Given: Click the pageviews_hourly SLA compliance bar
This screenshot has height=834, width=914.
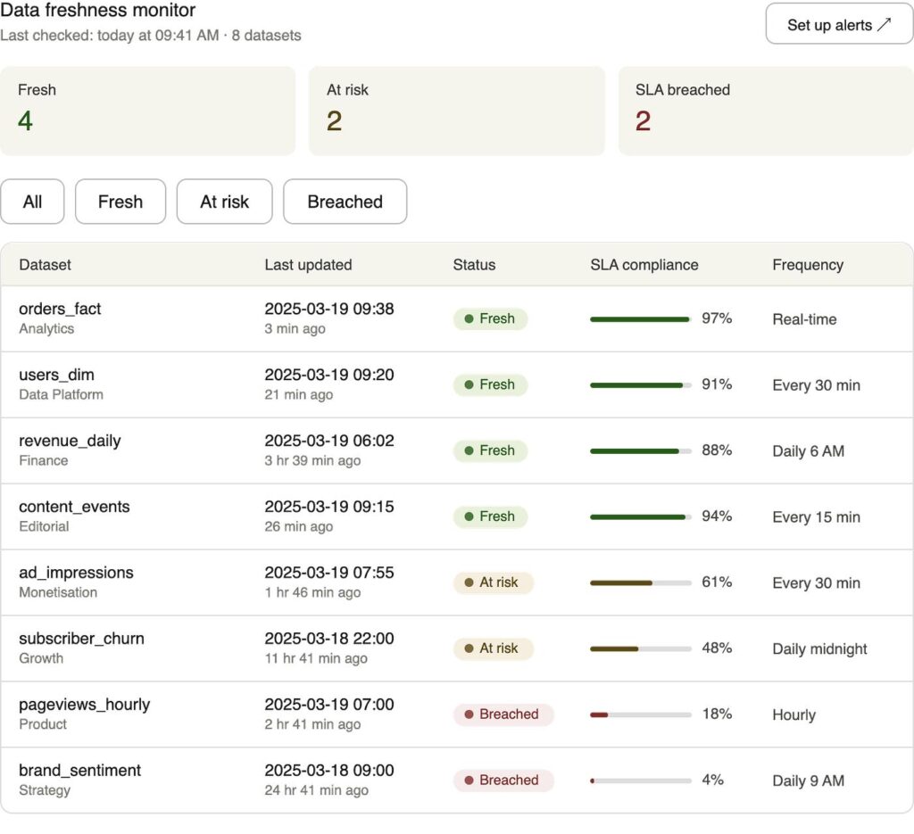Looking at the screenshot, I should tap(641, 714).
